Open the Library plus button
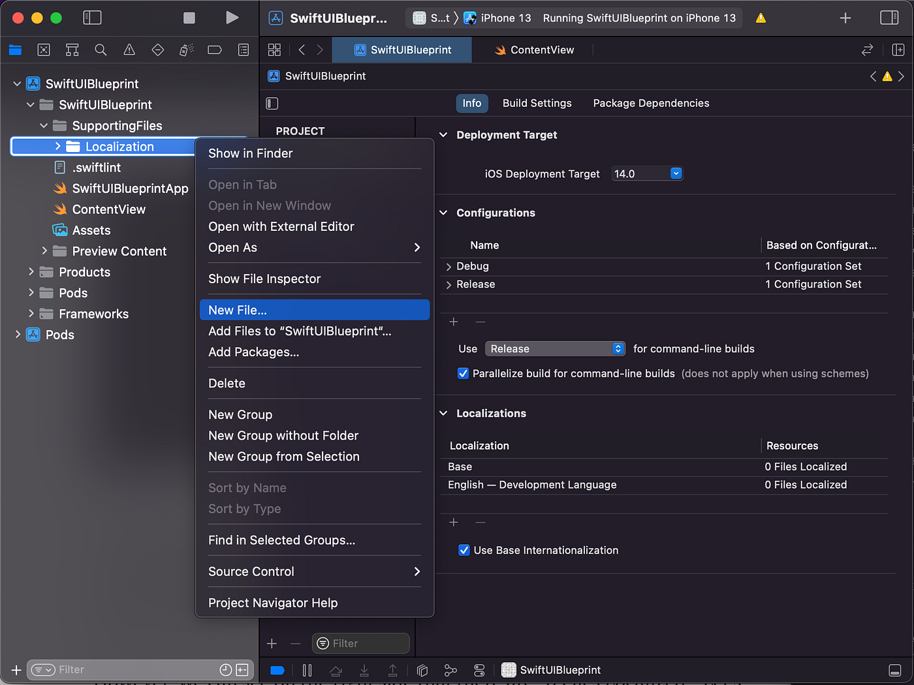Screen dimensions: 914x685 coord(845,18)
